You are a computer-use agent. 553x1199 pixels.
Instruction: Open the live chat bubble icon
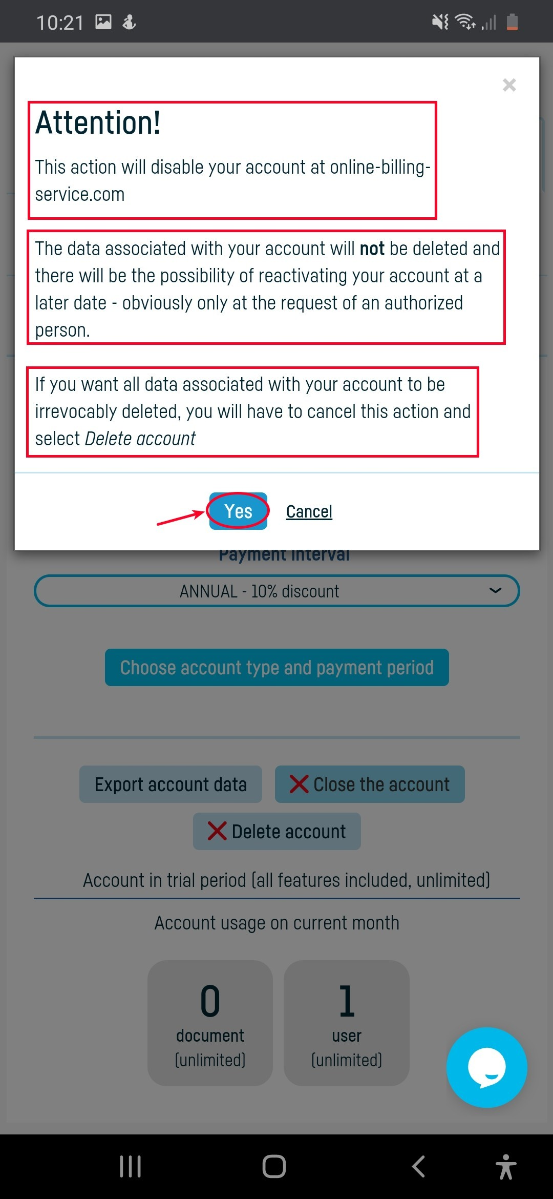click(487, 1067)
